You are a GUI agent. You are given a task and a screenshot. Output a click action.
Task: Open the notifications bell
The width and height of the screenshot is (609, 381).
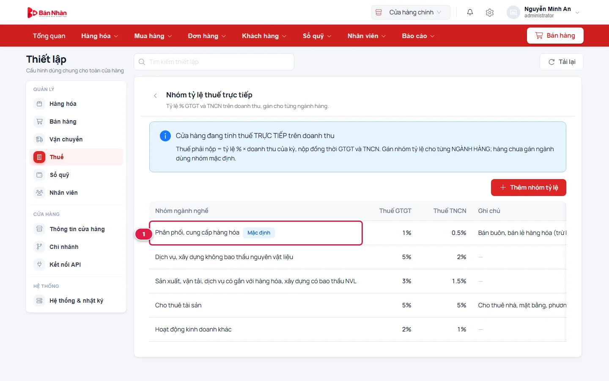(x=470, y=12)
